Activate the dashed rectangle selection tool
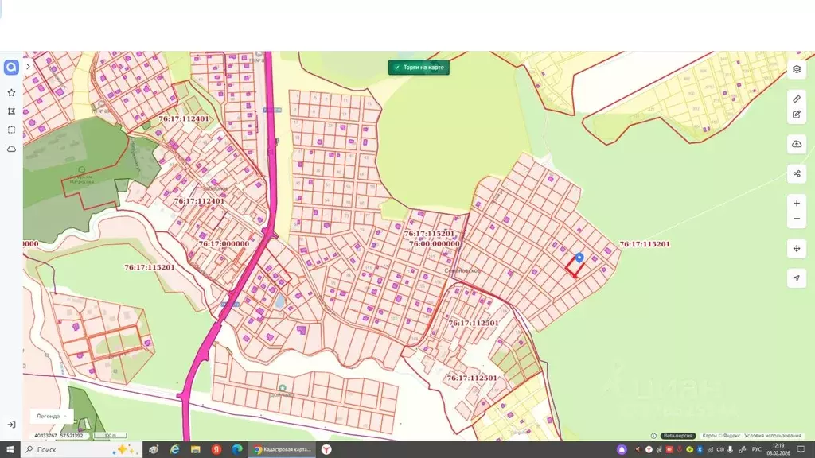This screenshot has height=458, width=815. (x=11, y=130)
